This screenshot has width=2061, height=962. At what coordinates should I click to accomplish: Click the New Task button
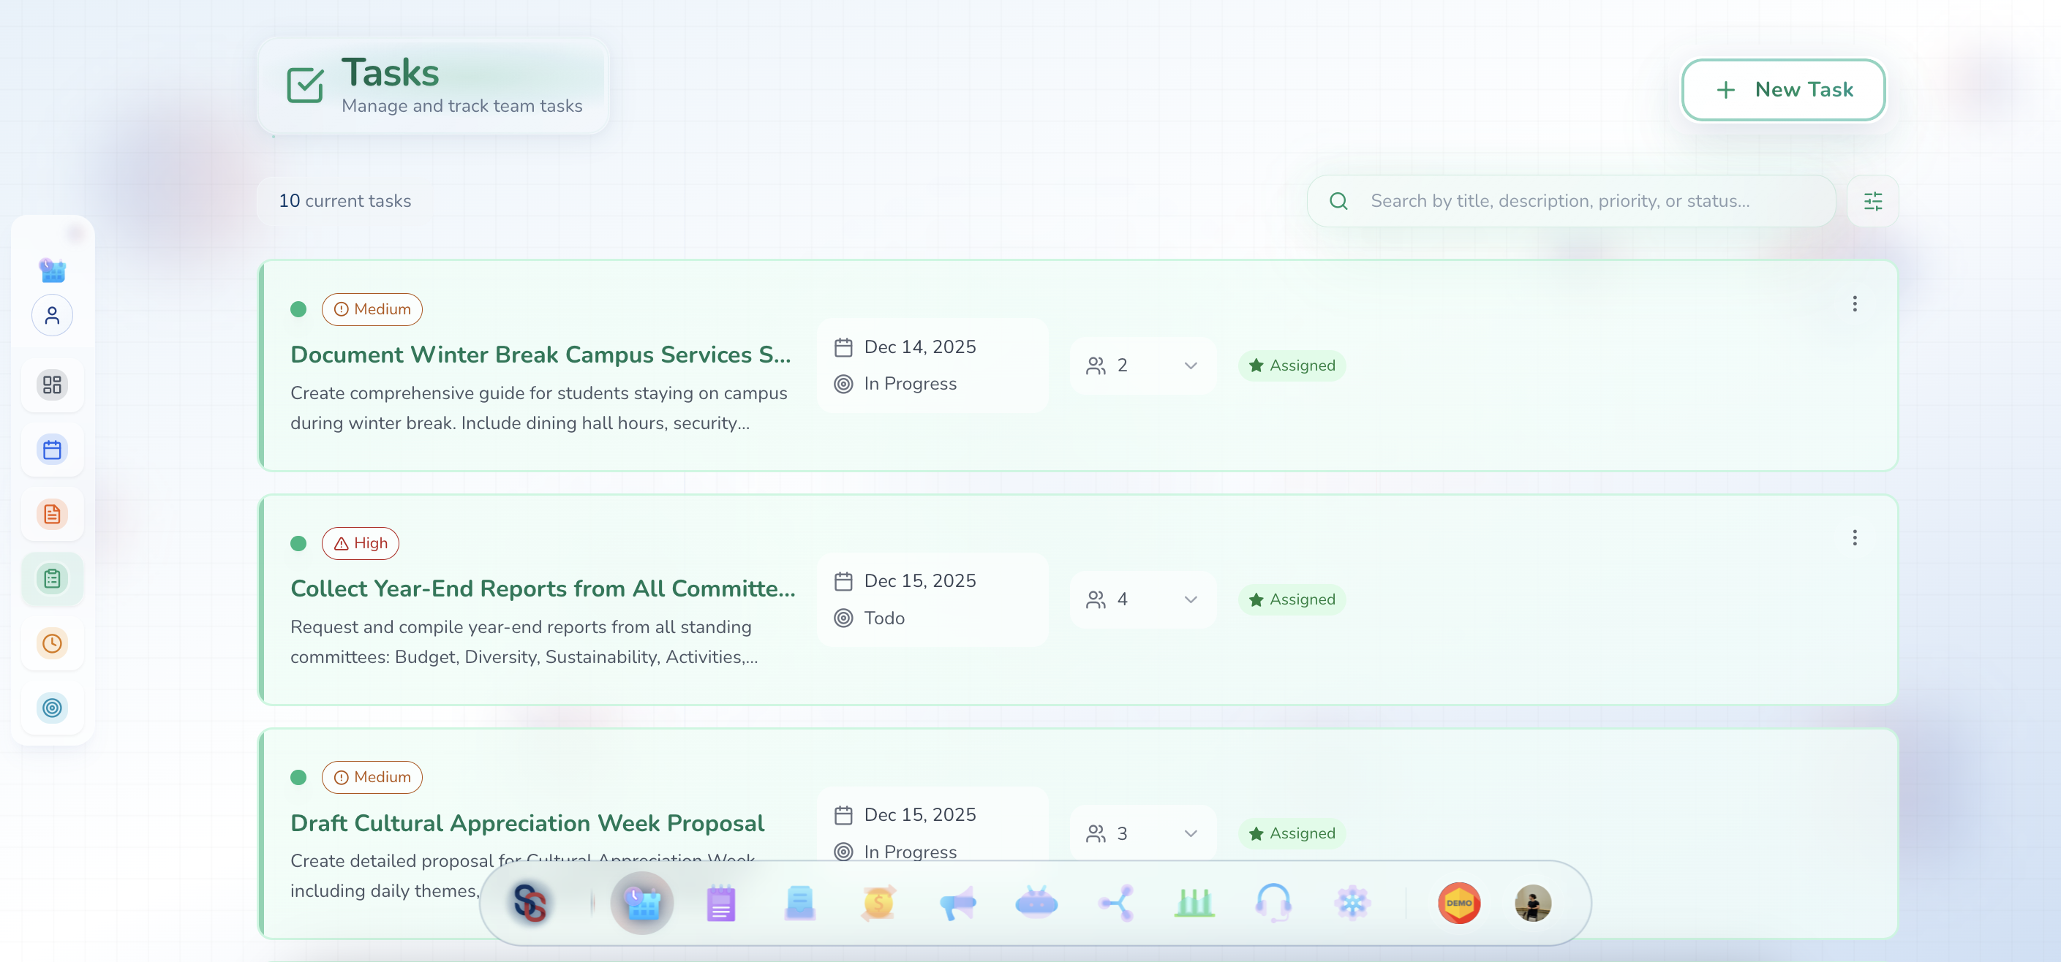(1783, 90)
